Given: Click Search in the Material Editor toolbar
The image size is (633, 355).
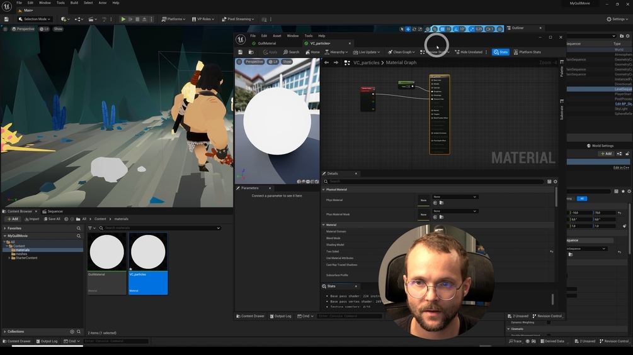Looking at the screenshot, I should pyautogui.click(x=291, y=52).
